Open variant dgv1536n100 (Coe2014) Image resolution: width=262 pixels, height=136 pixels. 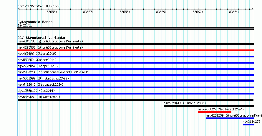pos(36,91)
